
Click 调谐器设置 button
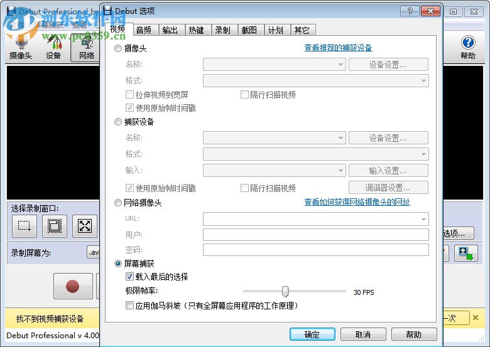click(388, 187)
